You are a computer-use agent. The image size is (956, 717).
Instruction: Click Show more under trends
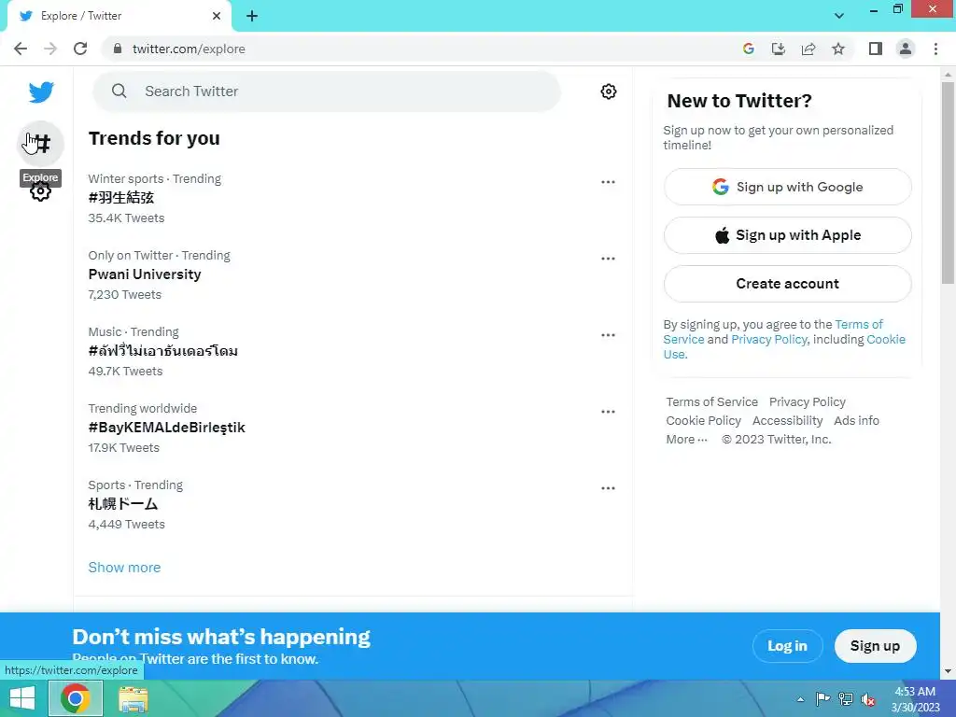tap(124, 567)
